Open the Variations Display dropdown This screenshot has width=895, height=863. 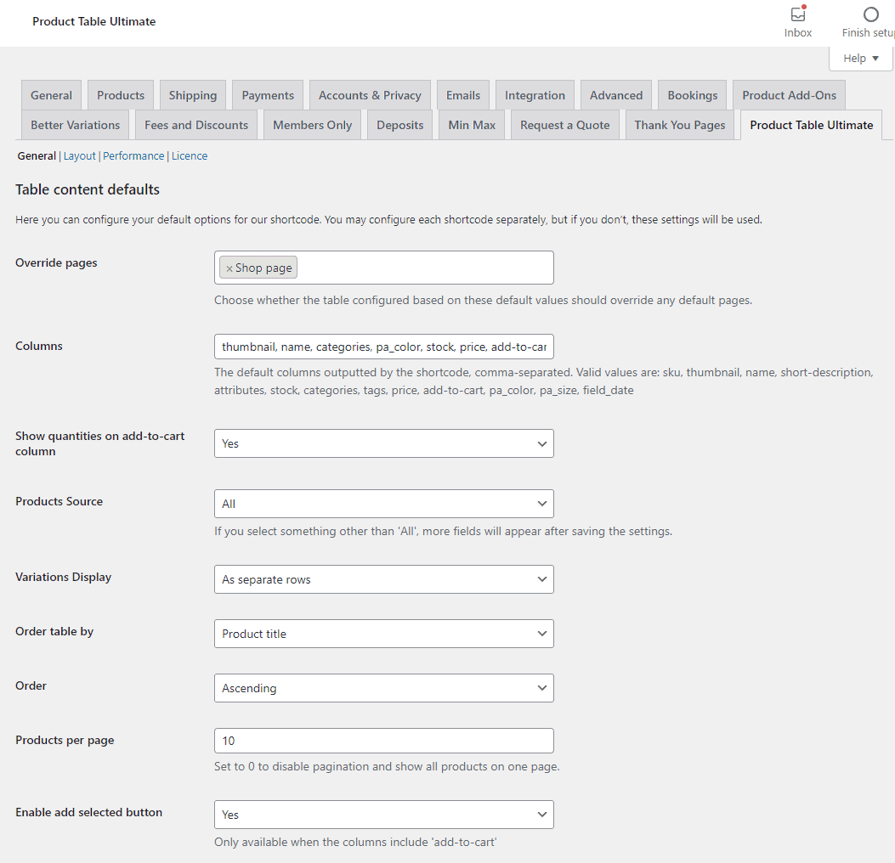pyautogui.click(x=383, y=579)
